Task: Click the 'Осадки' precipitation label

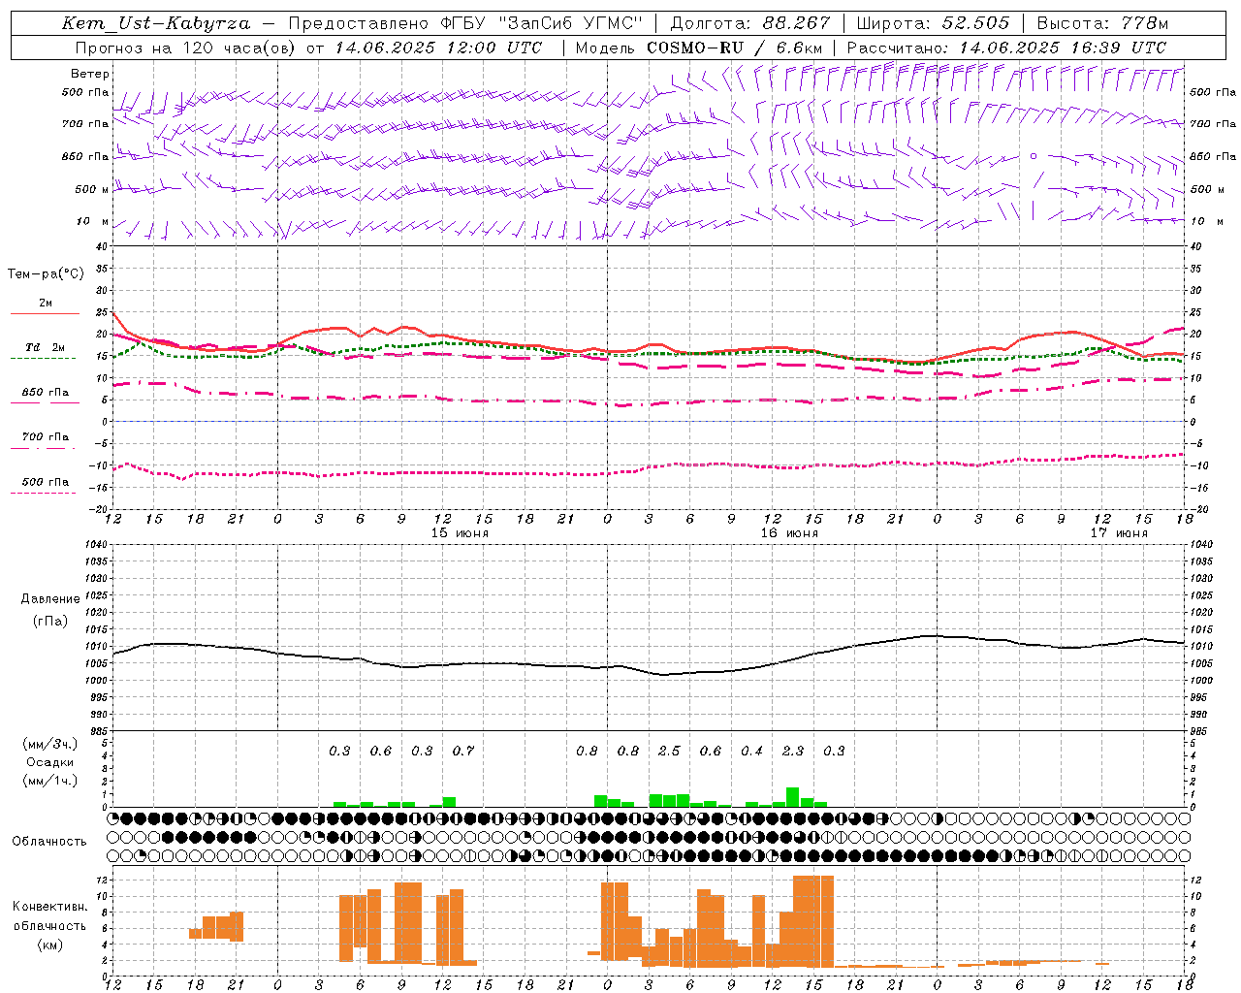Action: [x=50, y=762]
